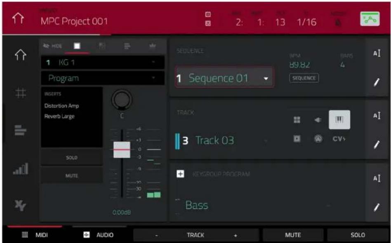Toggle the green automation read/write button
Viewport: 391px width, 243px height.
(x=370, y=19)
